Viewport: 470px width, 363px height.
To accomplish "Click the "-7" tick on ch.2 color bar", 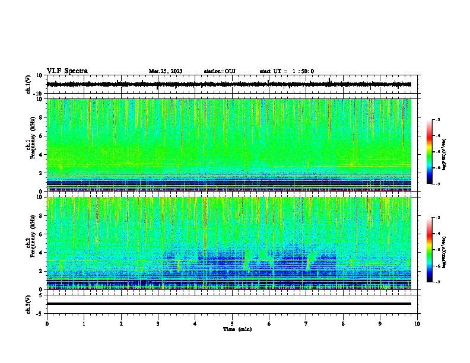I will tap(437, 282).
